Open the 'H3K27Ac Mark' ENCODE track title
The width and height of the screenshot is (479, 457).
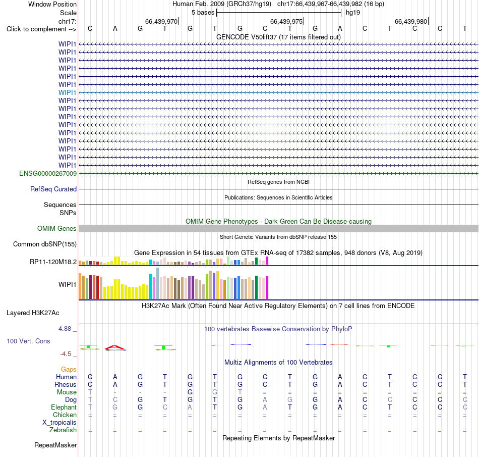click(278, 306)
